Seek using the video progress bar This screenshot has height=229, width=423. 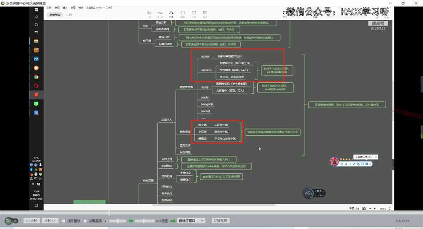[x=211, y=213]
